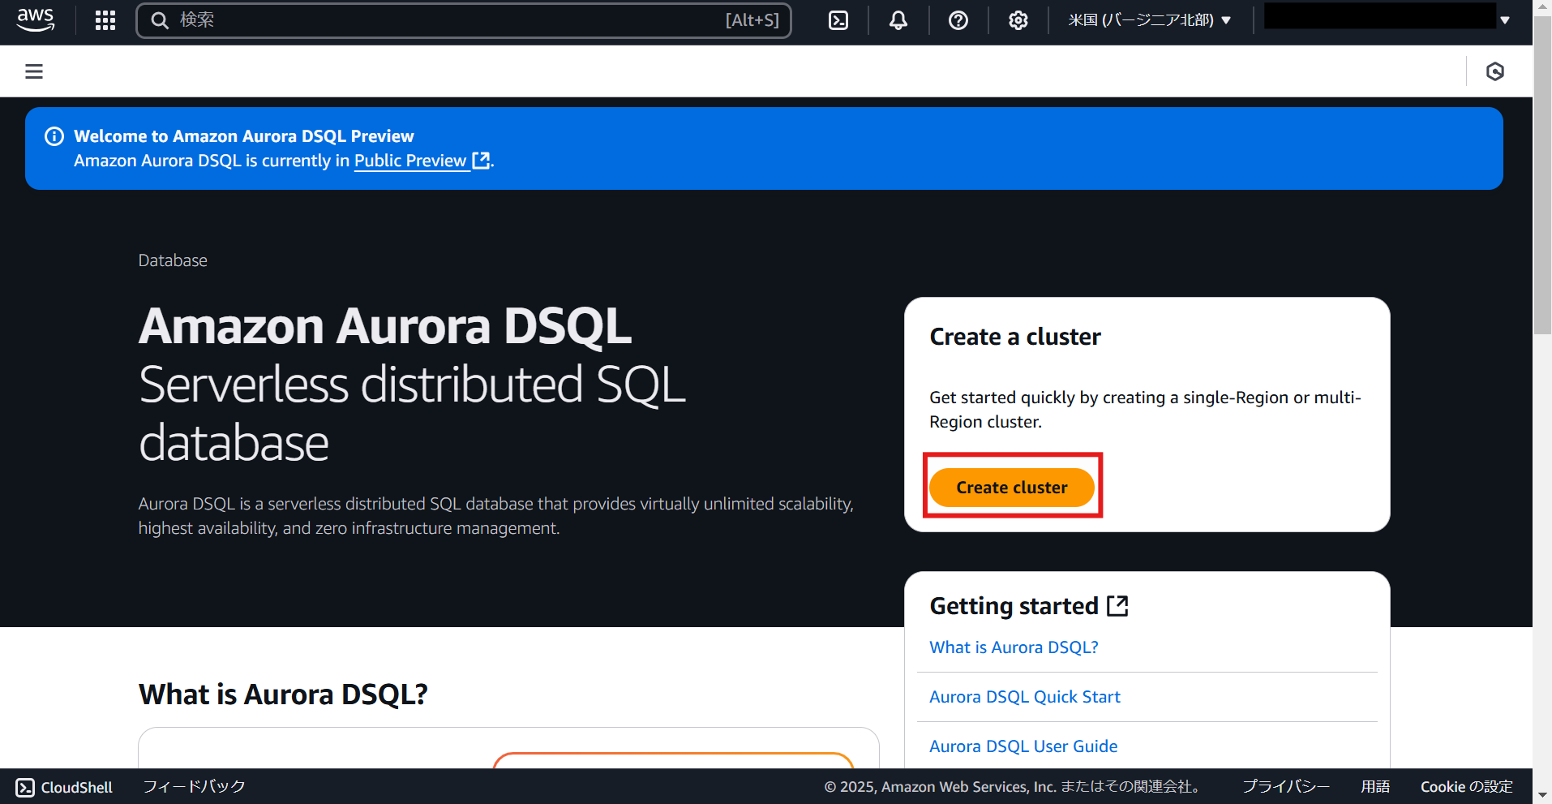Open the Getting started external link
The width and height of the screenshot is (1552, 804).
click(x=1029, y=606)
